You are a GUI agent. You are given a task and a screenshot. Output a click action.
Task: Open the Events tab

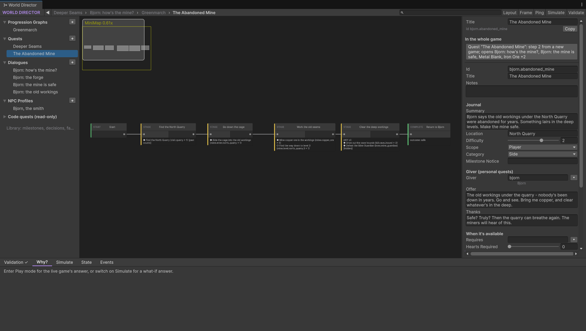107,262
